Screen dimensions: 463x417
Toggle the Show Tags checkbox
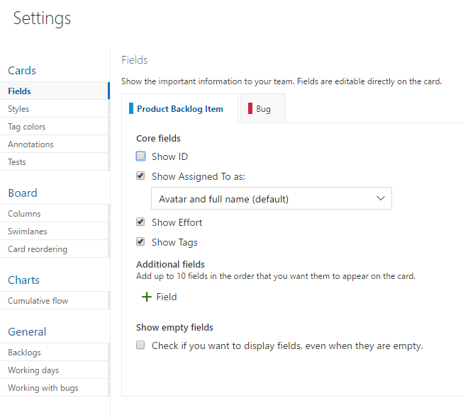[140, 242]
